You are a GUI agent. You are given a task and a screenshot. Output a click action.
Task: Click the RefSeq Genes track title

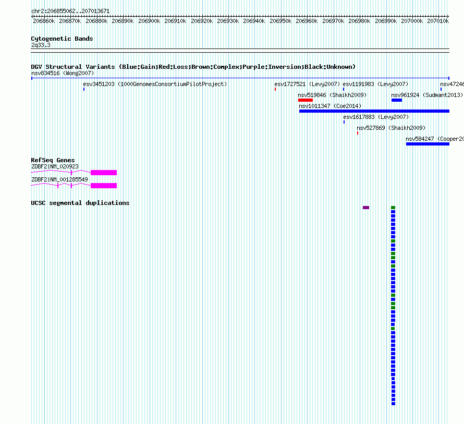click(53, 160)
